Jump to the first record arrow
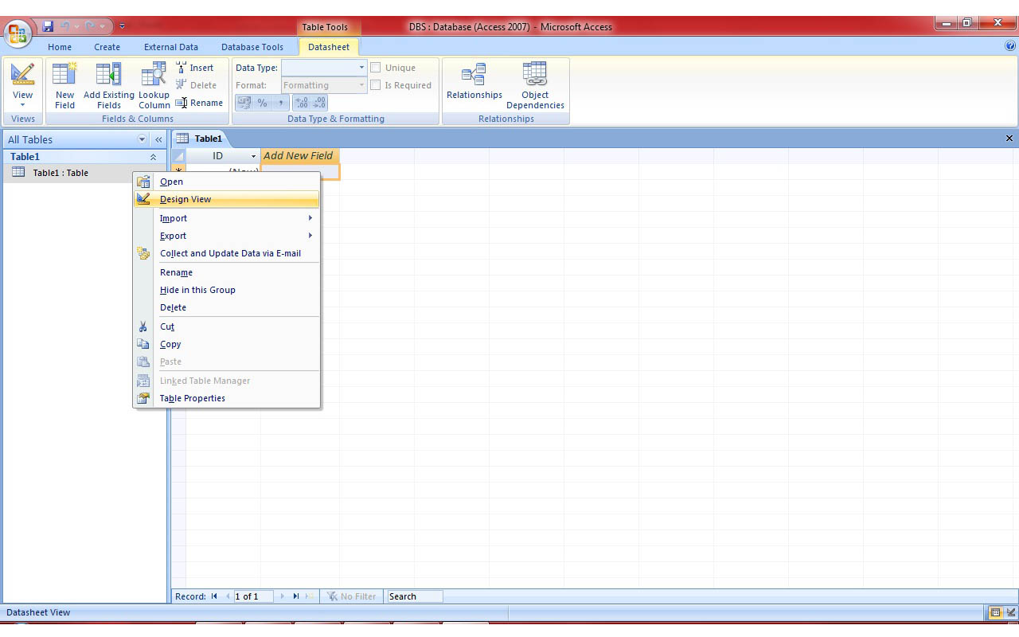 214,596
